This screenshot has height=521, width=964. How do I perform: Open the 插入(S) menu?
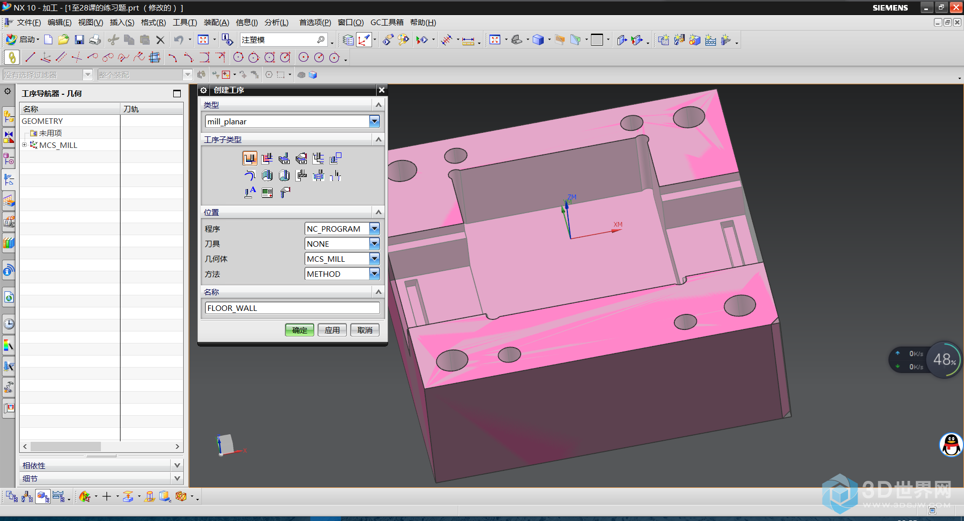122,23
